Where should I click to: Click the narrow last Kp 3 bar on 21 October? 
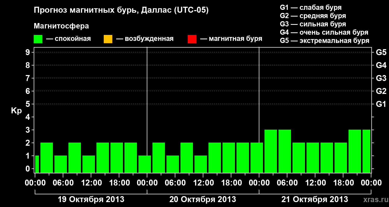point(366,151)
